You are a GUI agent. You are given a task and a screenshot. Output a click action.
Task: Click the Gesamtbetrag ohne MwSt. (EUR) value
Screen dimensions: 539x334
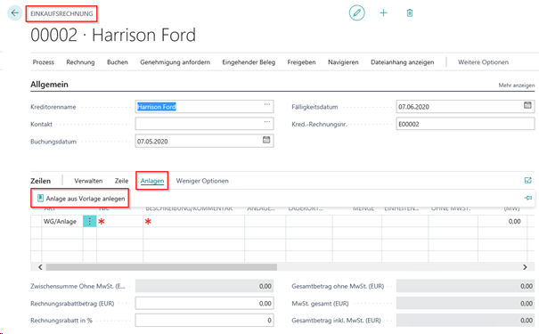click(x=465, y=286)
